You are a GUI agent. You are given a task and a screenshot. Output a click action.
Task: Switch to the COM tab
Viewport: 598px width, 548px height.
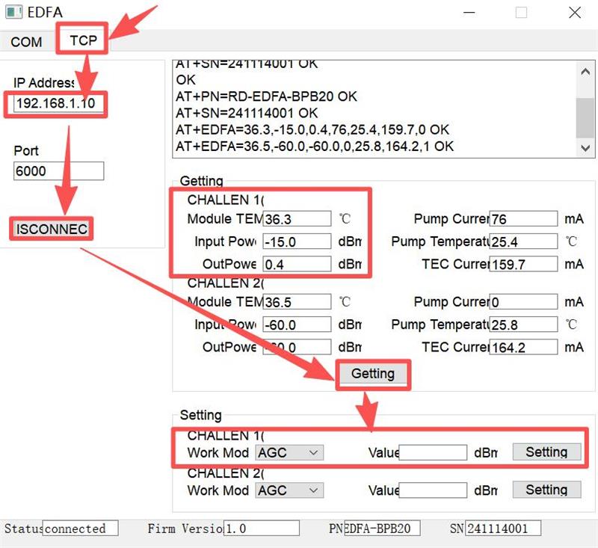(26, 42)
